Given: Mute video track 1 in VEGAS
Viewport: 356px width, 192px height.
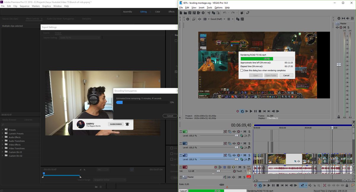Looking at the screenshot, I should click(x=245, y=132).
